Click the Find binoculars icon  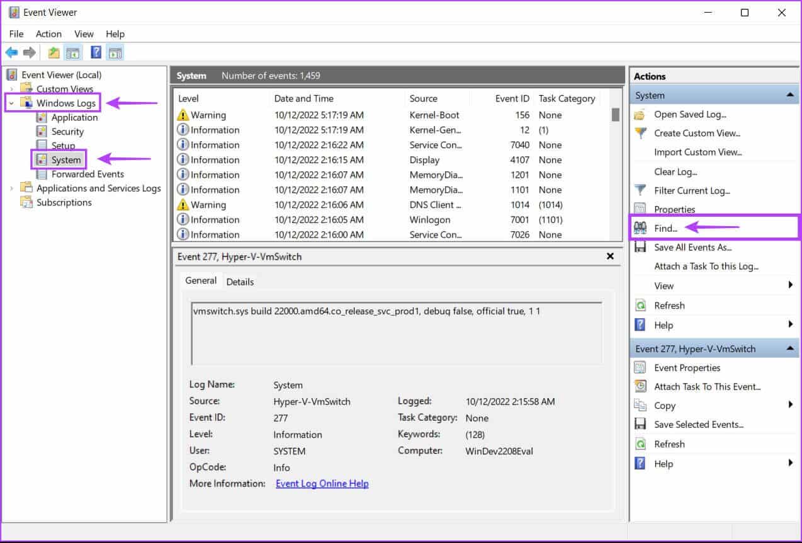pyautogui.click(x=640, y=228)
